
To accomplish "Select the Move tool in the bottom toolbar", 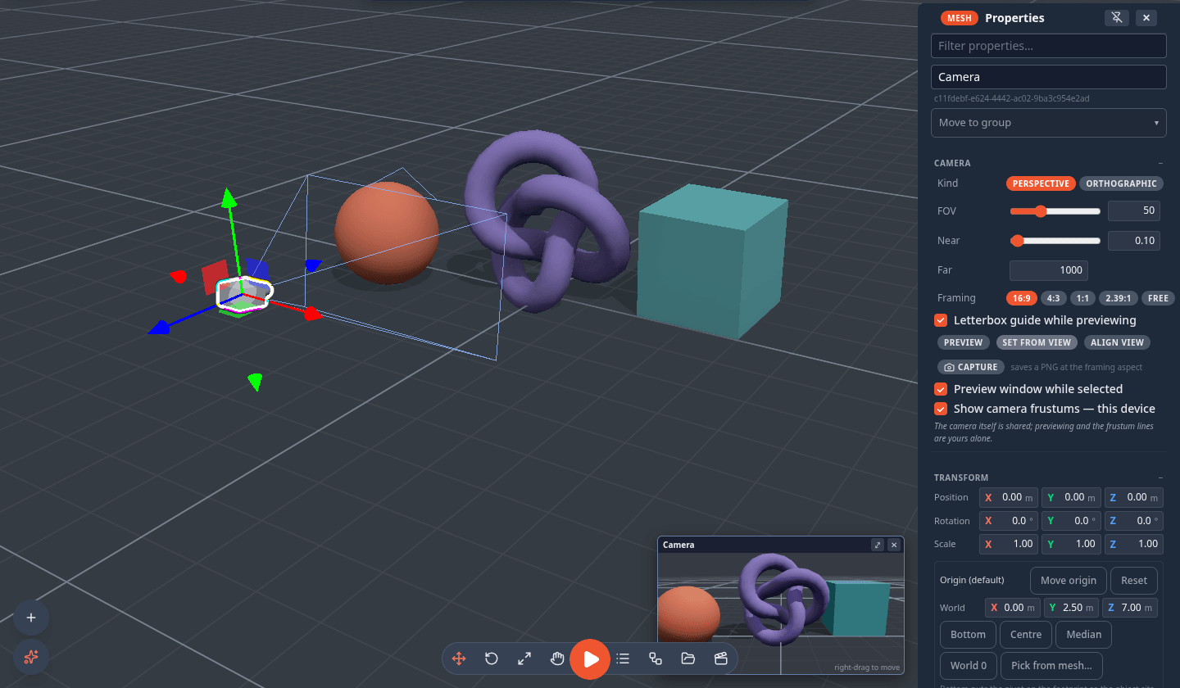I will [x=459, y=659].
